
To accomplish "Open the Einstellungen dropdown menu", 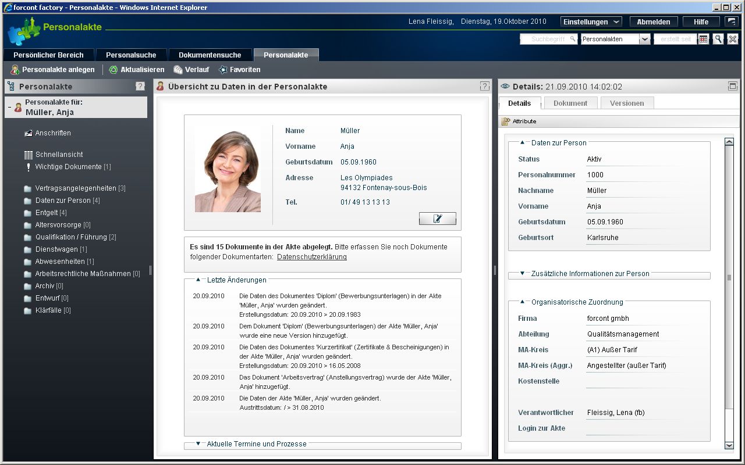I will click(x=591, y=22).
